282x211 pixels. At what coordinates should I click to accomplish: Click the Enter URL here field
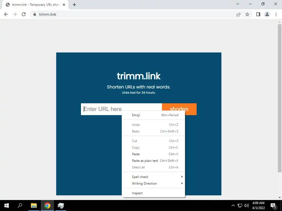coord(121,109)
